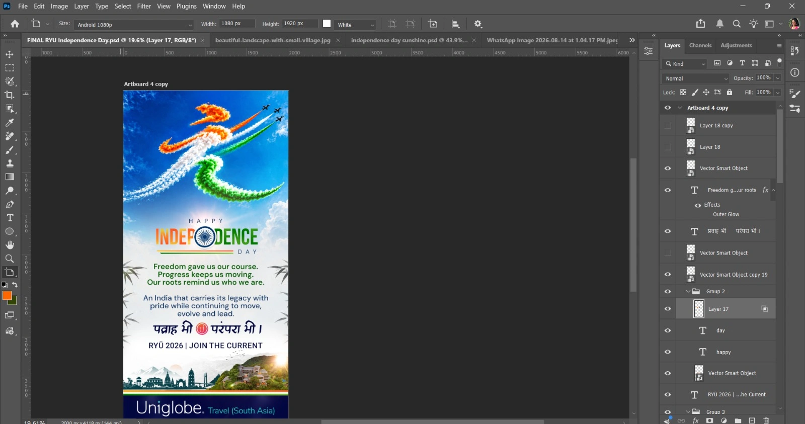Collapse the Group 2 folder
Image resolution: width=805 pixels, height=424 pixels.
point(688,292)
